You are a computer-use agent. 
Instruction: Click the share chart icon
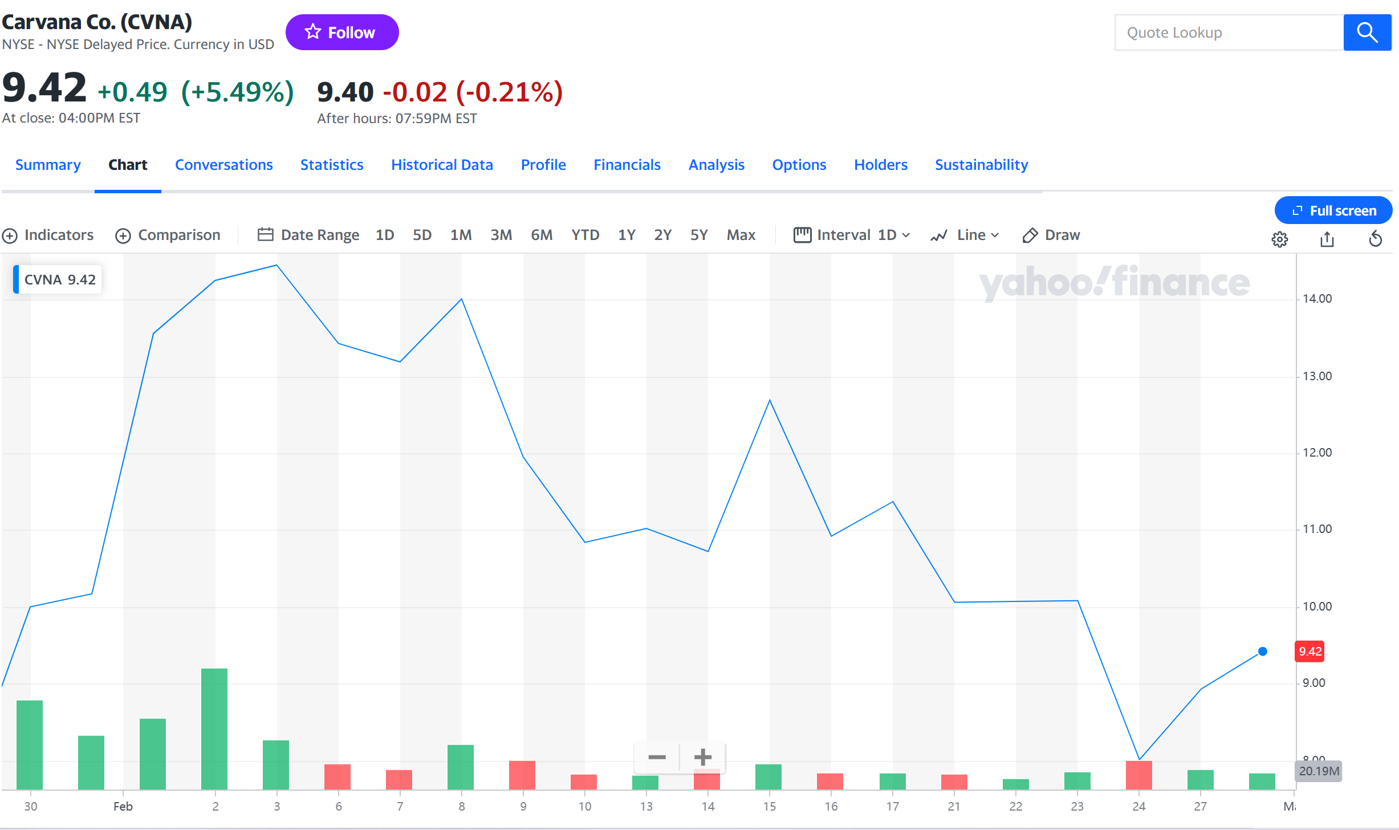1327,239
